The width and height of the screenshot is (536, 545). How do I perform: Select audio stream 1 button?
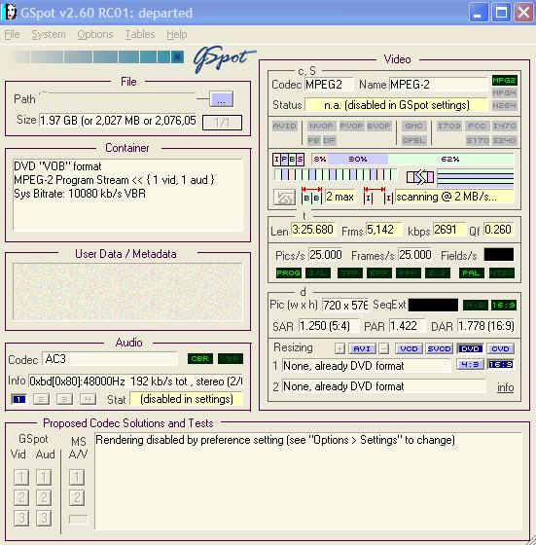click(18, 399)
